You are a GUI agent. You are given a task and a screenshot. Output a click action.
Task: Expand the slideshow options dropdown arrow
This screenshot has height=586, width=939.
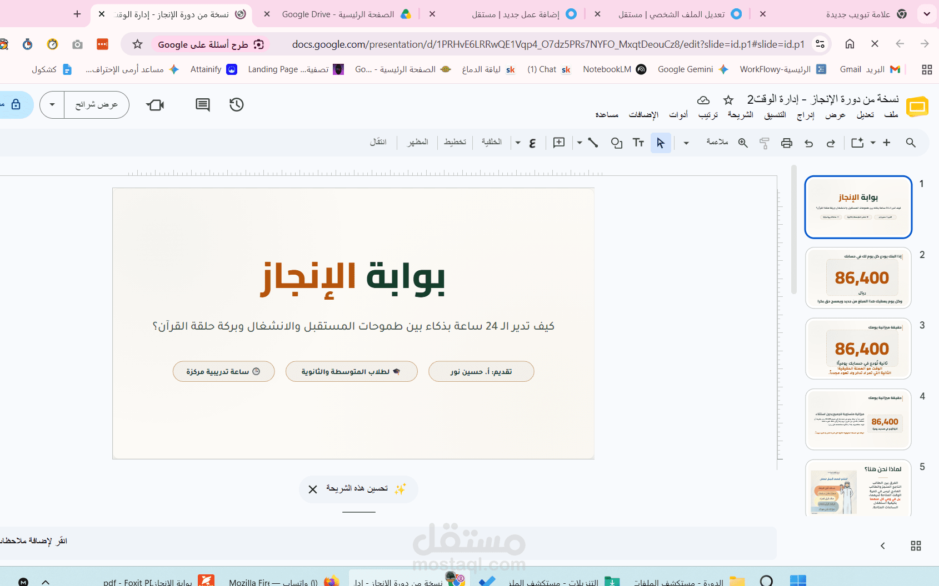[52, 104]
